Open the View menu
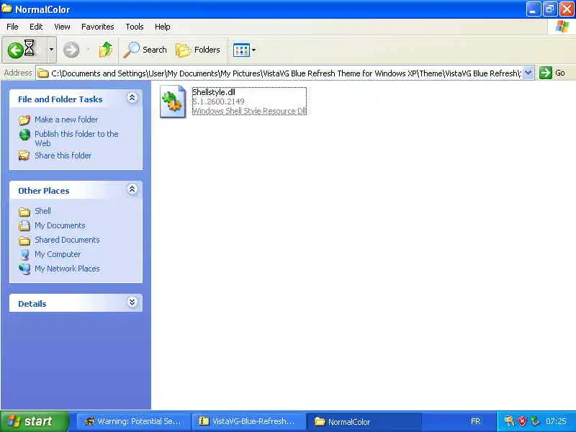This screenshot has height=432, width=576. coord(62,27)
